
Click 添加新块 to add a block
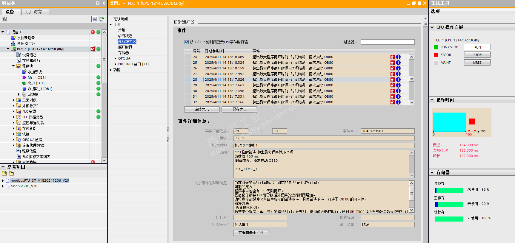point(35,72)
